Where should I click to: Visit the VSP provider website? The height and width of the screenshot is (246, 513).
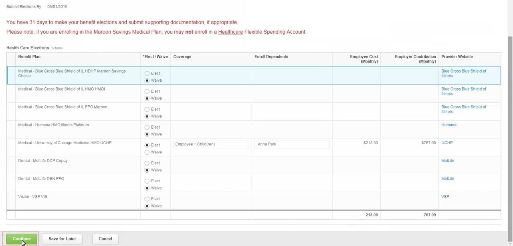445,197
